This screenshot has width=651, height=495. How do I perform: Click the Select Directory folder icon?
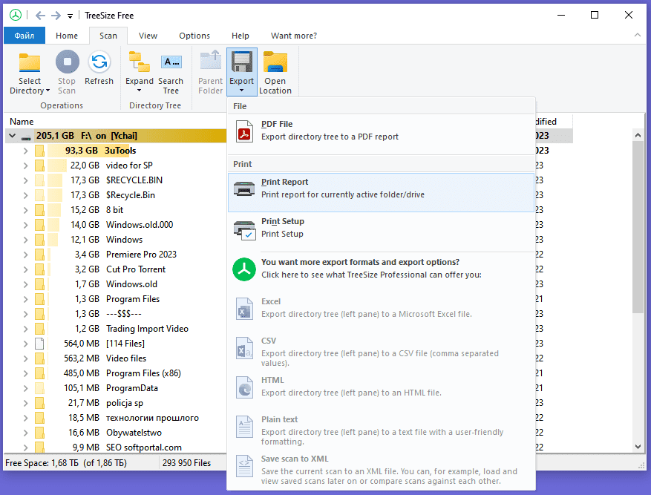point(30,62)
